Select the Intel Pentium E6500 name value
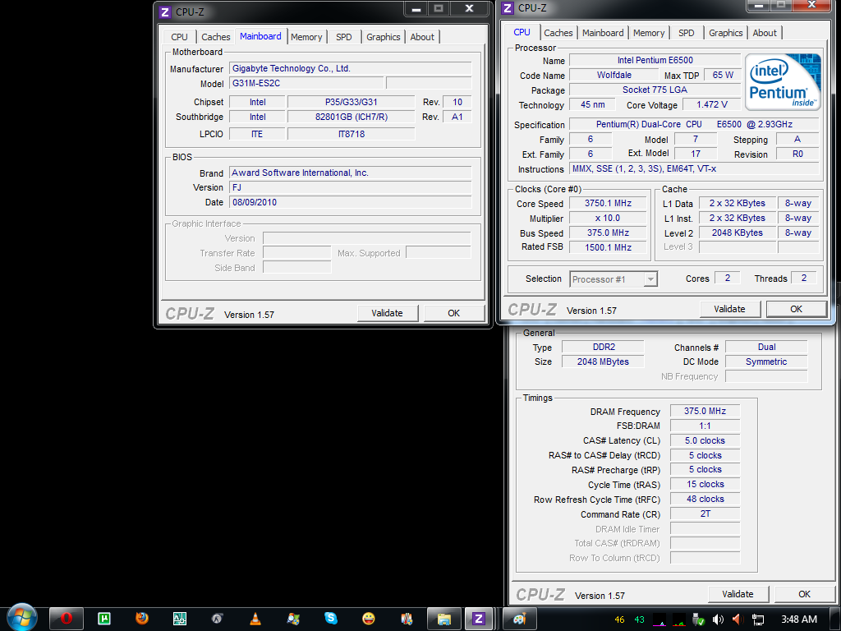This screenshot has height=631, width=841. pos(655,61)
